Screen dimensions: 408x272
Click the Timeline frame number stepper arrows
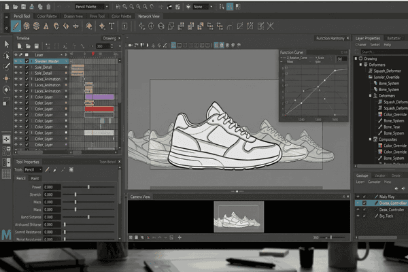click(112, 46)
